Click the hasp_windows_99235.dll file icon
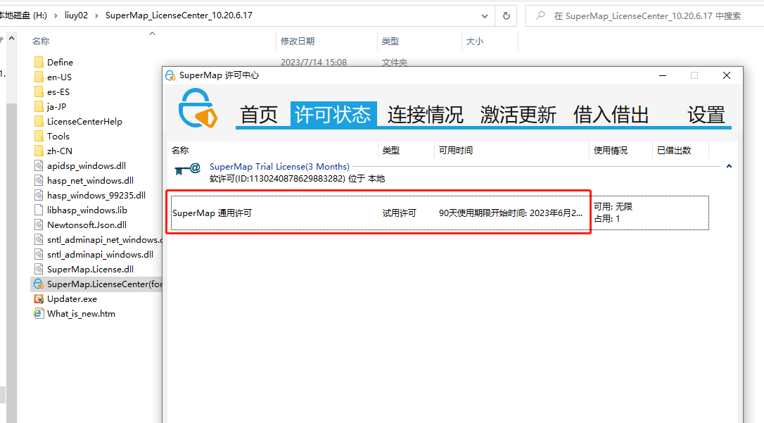Viewport: 764px width, 423px height. coord(39,196)
